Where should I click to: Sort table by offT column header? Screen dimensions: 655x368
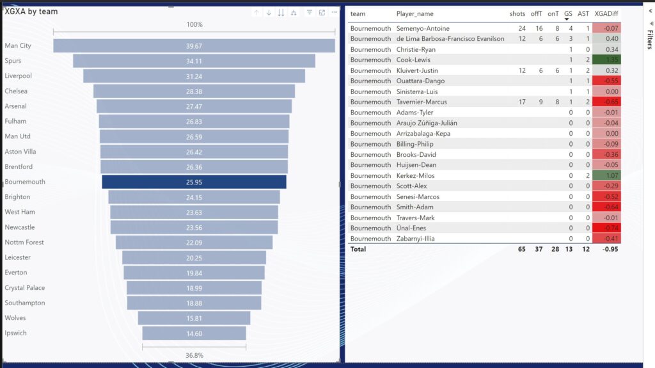tap(537, 14)
